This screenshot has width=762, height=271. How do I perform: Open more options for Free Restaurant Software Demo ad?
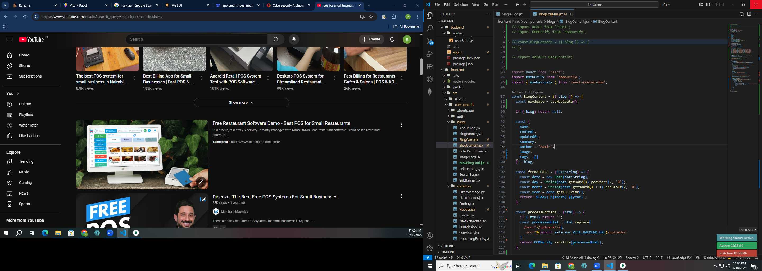click(x=401, y=125)
